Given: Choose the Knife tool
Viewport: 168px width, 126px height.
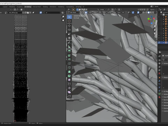Looking at the screenshot, I should (69, 68).
